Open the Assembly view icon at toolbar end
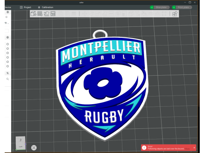Screen dimensions: 204x153 (x=175, y=14)
